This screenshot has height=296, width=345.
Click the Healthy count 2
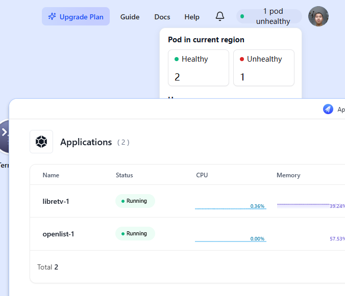pyautogui.click(x=177, y=77)
